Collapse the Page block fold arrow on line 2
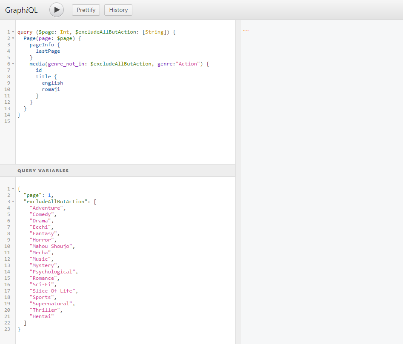The height and width of the screenshot is (344, 403). coord(13,38)
